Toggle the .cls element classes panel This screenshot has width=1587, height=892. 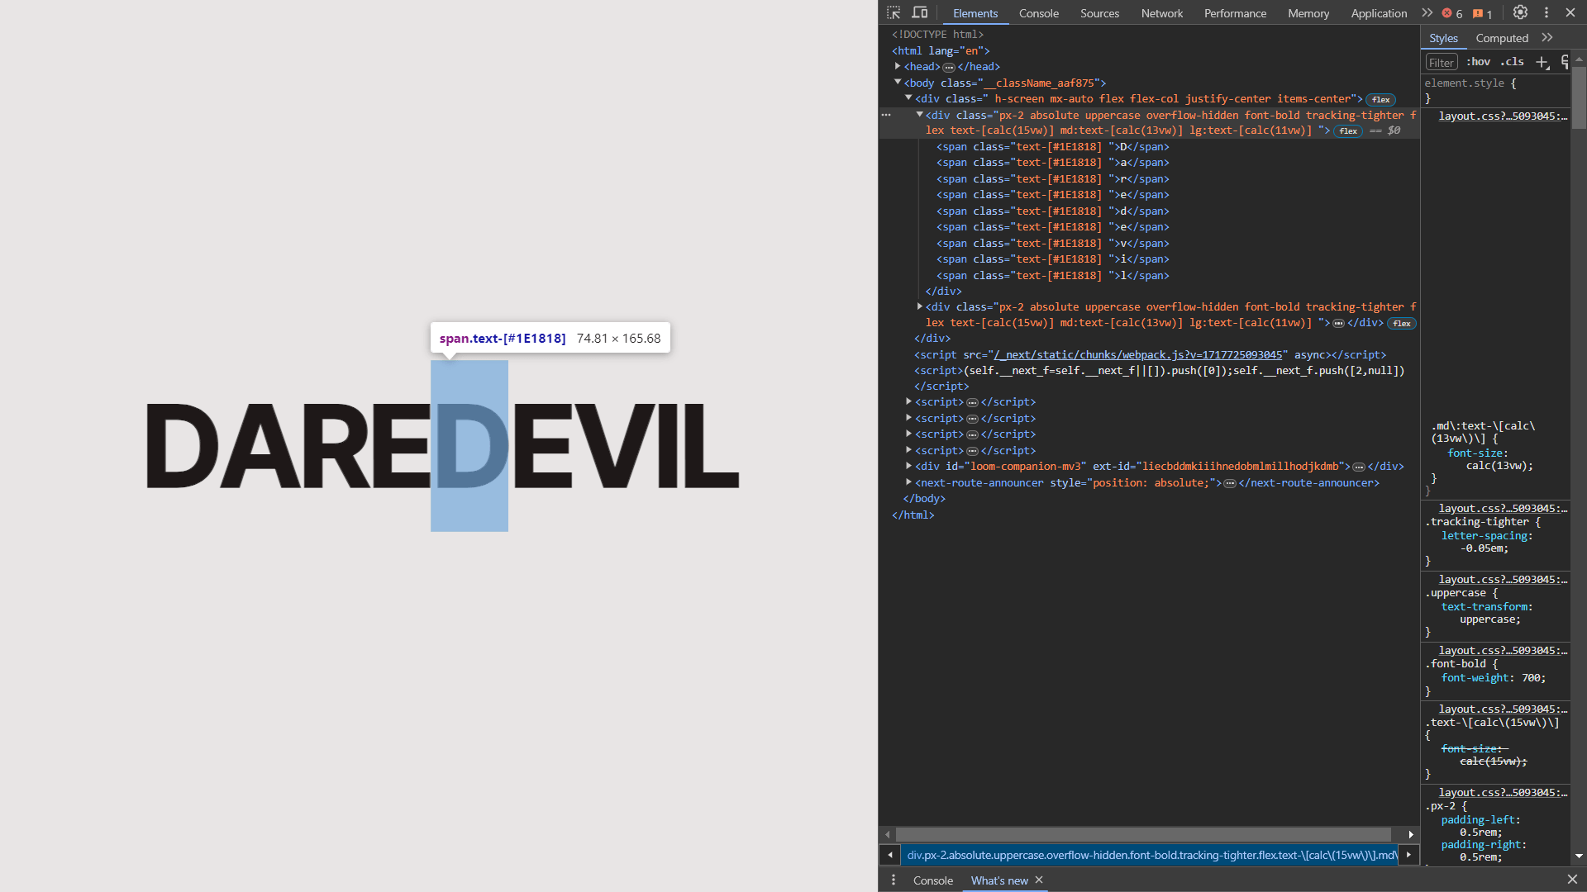tap(1513, 62)
